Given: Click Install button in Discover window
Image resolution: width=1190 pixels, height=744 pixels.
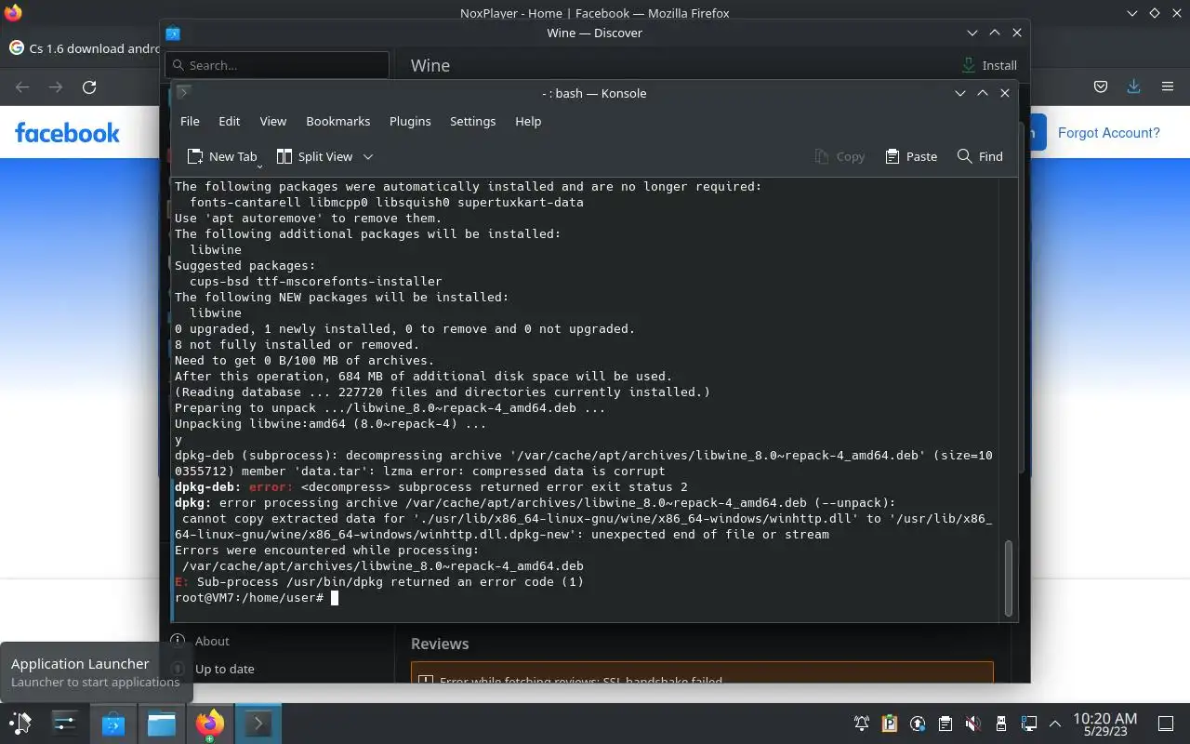Looking at the screenshot, I should tap(989, 65).
